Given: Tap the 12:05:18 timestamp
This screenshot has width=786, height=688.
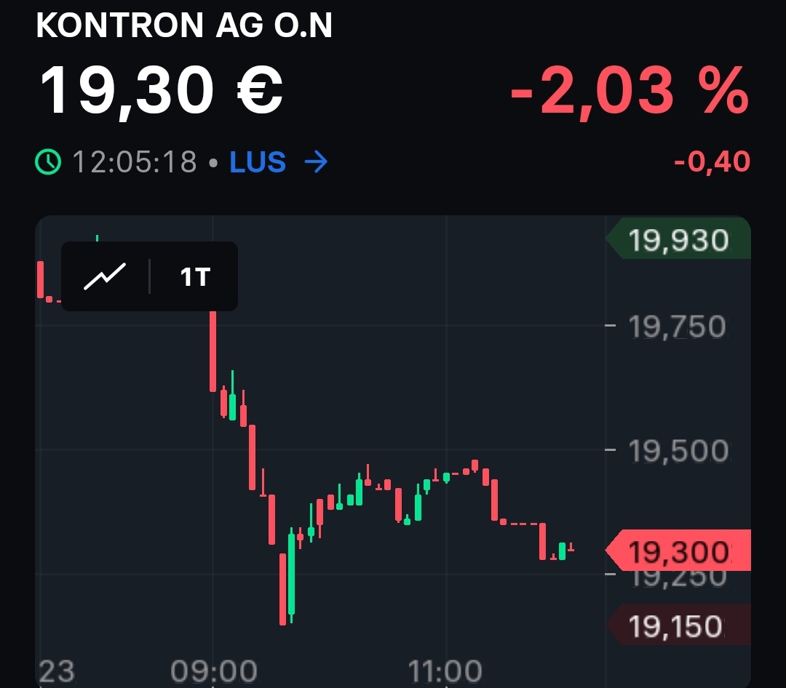Looking at the screenshot, I should (x=135, y=162).
